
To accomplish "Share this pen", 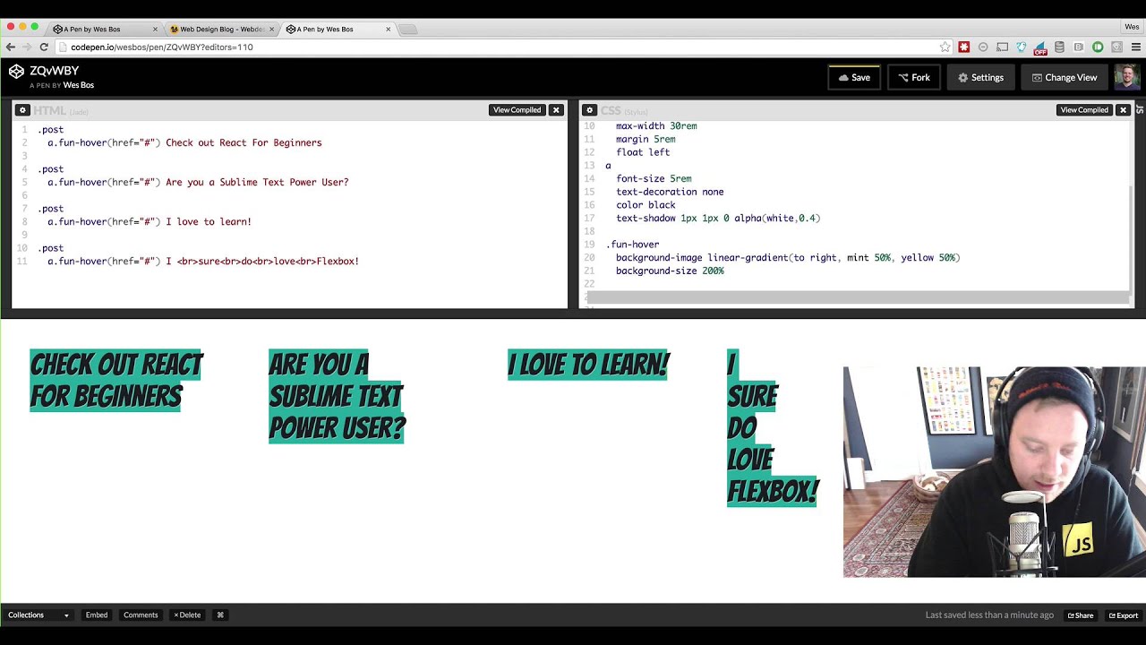I will click(1080, 615).
